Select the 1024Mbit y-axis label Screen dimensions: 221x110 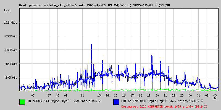pyautogui.click(x=11, y=23)
